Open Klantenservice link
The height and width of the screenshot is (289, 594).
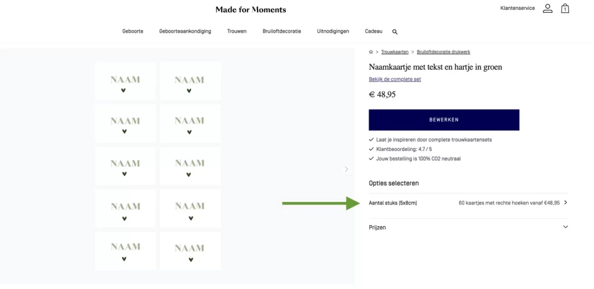pyautogui.click(x=517, y=8)
